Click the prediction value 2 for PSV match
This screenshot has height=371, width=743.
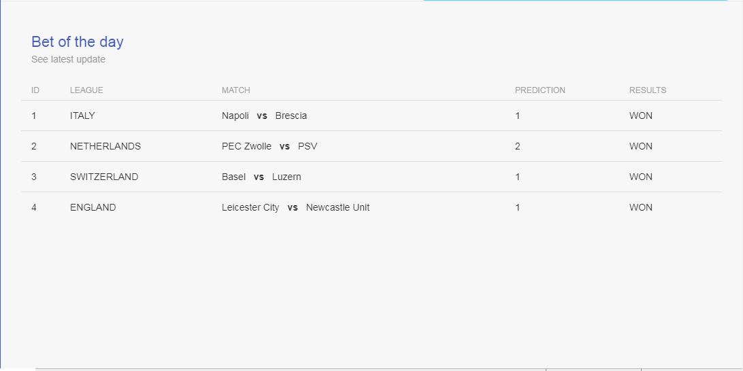(517, 146)
